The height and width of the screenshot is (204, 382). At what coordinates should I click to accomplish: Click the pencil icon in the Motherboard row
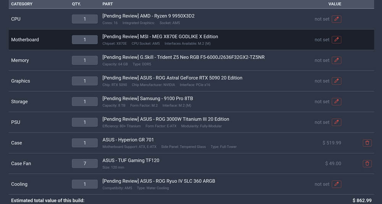coord(337,40)
